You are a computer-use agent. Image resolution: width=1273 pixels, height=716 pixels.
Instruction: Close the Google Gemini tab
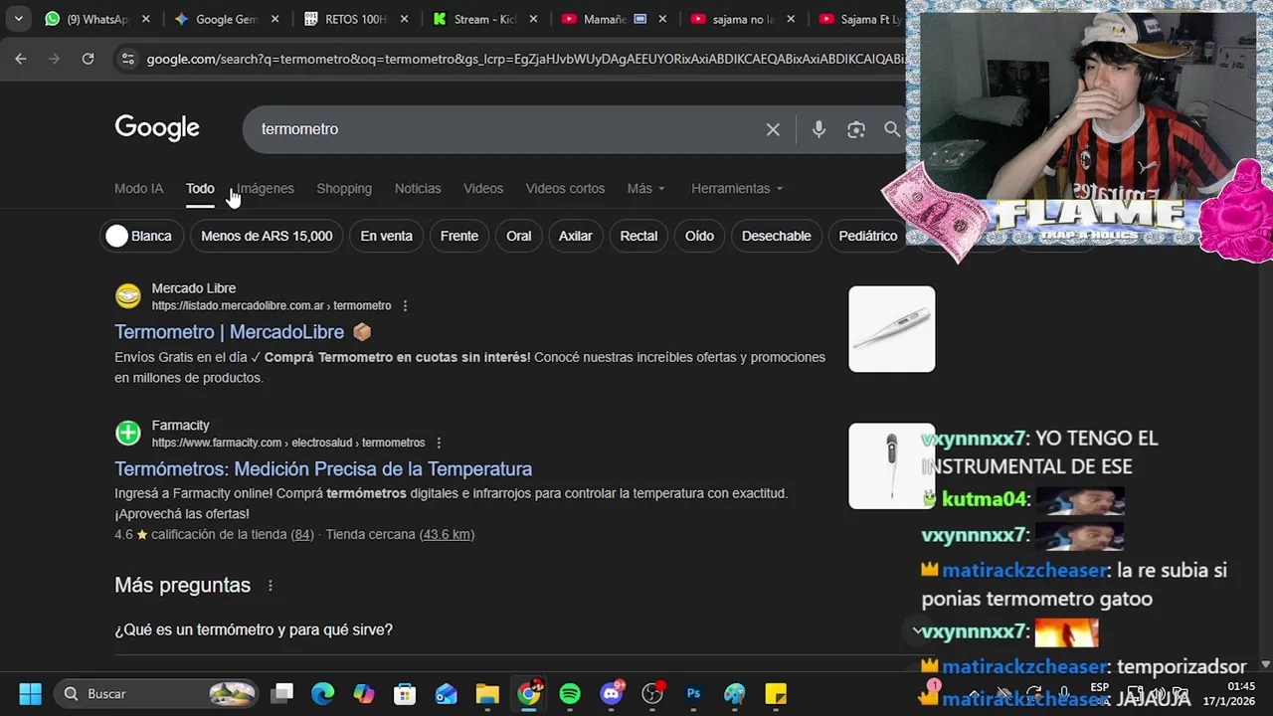275,19
